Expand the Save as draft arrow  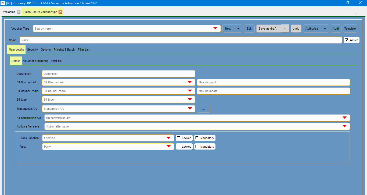(x=285, y=29)
